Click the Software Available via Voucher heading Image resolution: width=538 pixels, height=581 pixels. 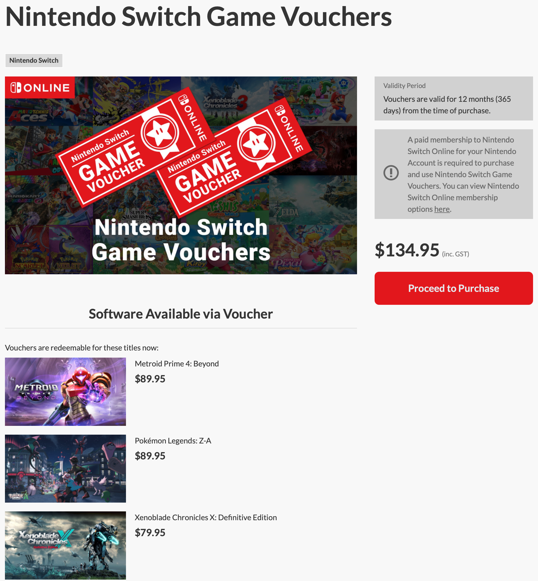pos(180,314)
